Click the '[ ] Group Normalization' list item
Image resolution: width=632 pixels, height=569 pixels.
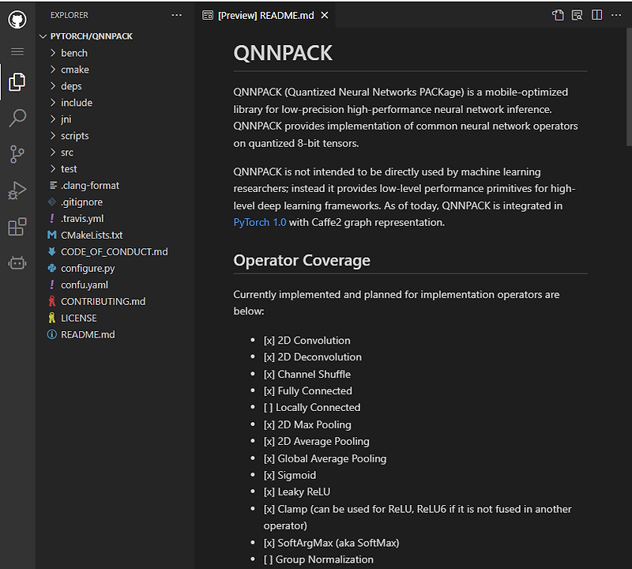(x=318, y=560)
